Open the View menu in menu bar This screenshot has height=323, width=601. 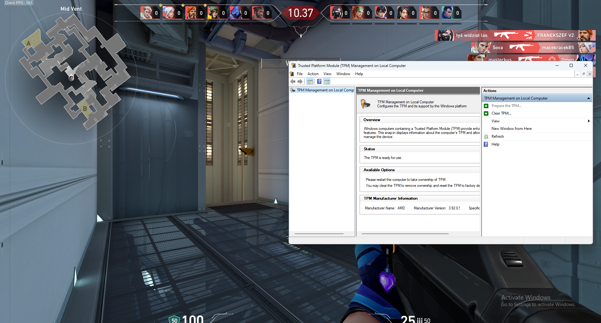pos(327,74)
